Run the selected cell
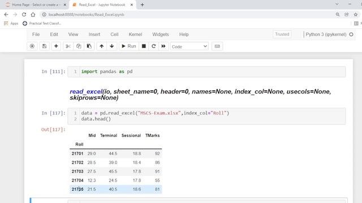362x203 pixels. pos(129,46)
